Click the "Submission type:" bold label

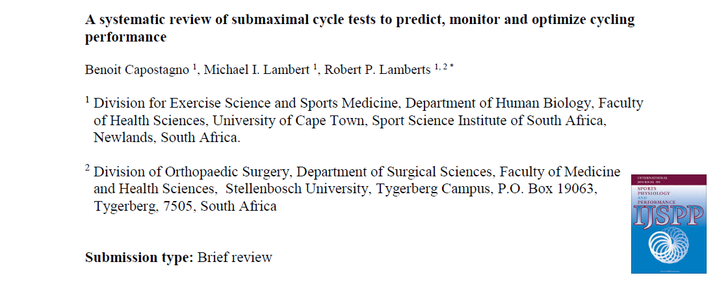tap(139, 257)
